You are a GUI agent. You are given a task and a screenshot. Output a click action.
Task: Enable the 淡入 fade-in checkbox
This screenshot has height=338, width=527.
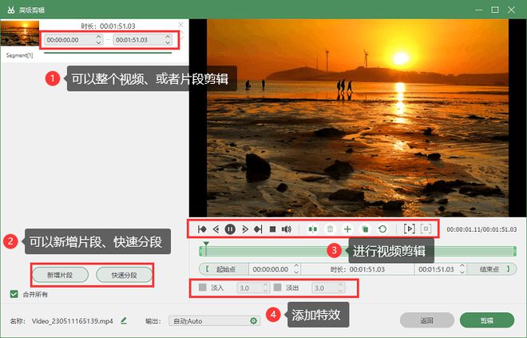tap(203, 288)
